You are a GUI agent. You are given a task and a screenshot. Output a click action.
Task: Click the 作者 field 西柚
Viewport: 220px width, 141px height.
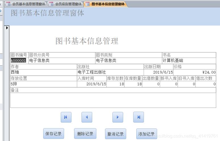(x=44, y=72)
